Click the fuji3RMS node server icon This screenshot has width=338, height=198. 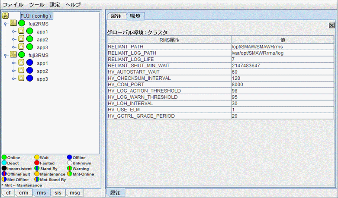click(13, 54)
